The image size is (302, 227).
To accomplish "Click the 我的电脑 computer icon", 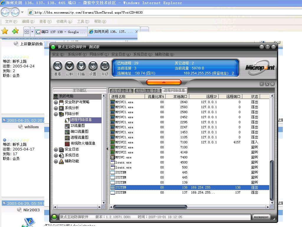I will click(x=56, y=96).
